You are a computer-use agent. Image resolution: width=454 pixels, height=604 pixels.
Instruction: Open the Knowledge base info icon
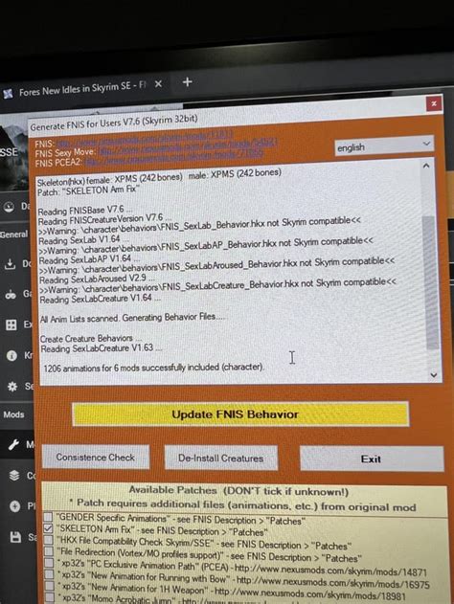[x=11, y=355]
